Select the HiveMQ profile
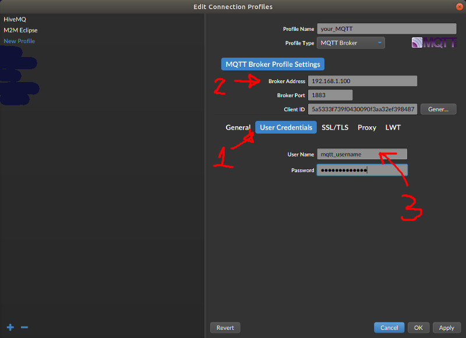466x338 pixels. point(15,19)
